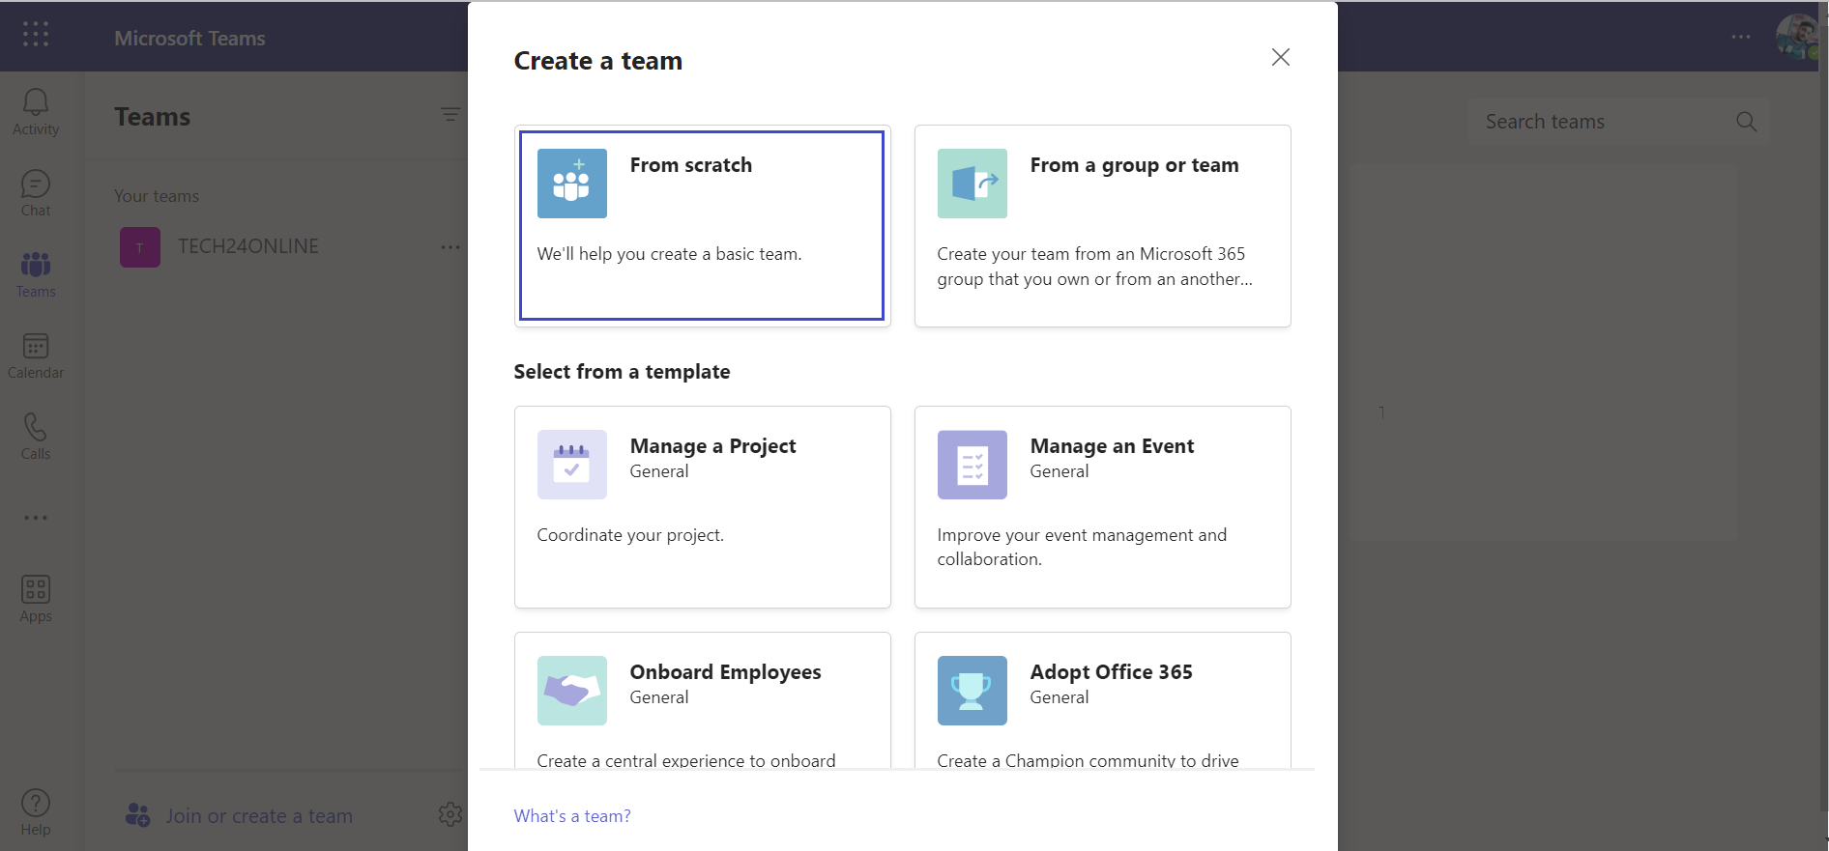Open Help at the sidebar bottom
1829x851 pixels.
tap(36, 812)
